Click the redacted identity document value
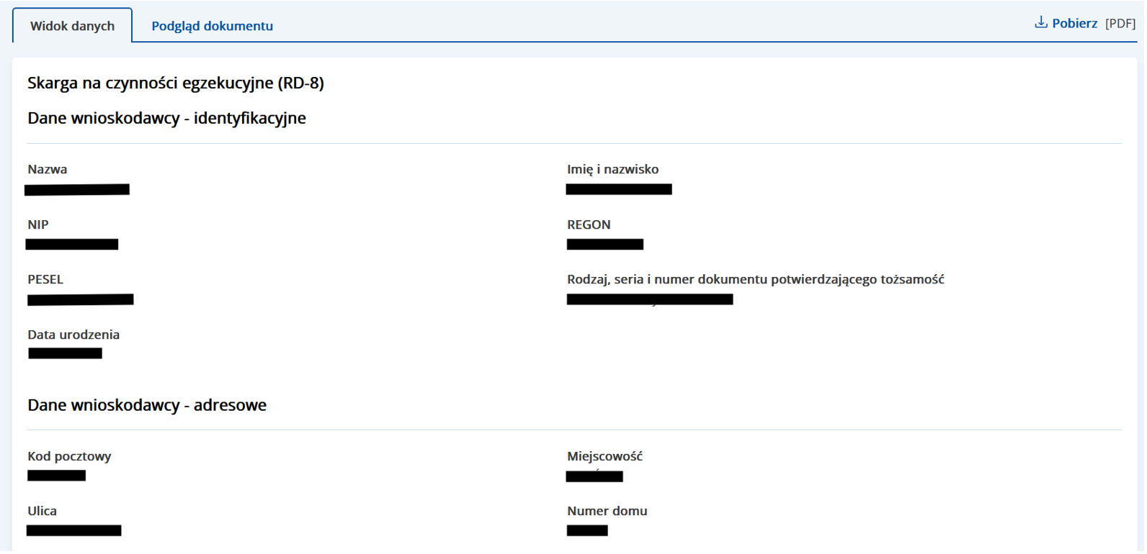The width and height of the screenshot is (1147, 554). point(650,299)
